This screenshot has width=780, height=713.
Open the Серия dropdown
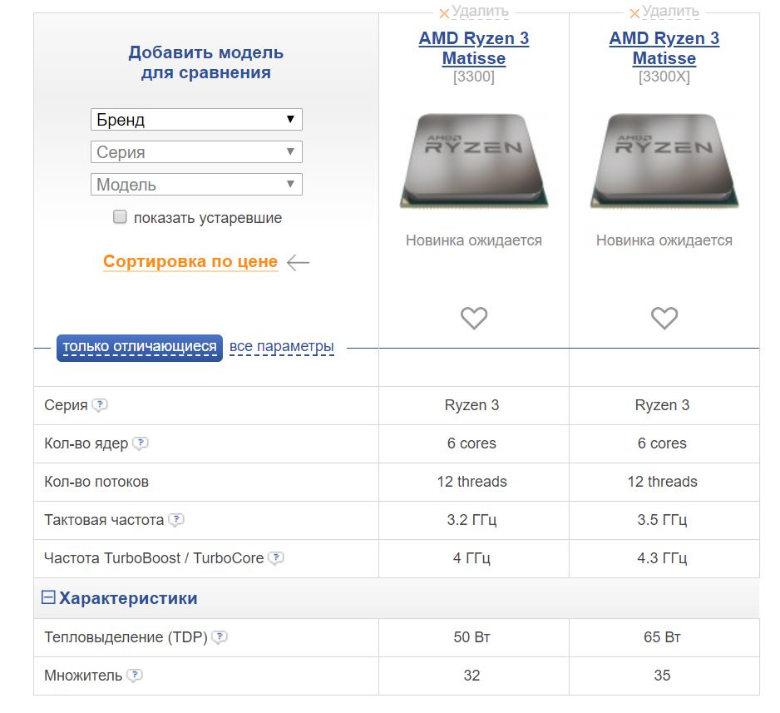[195, 151]
